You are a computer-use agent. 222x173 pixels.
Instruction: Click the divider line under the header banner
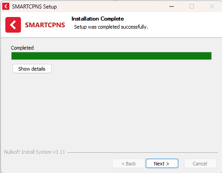[x=111, y=38]
